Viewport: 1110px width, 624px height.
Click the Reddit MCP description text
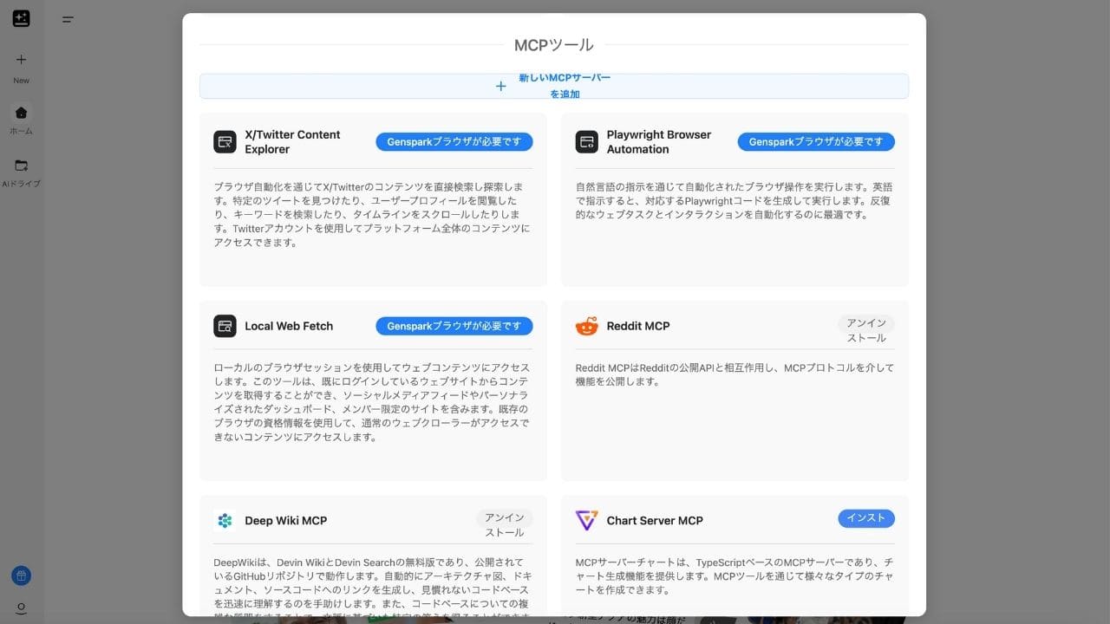click(x=735, y=374)
